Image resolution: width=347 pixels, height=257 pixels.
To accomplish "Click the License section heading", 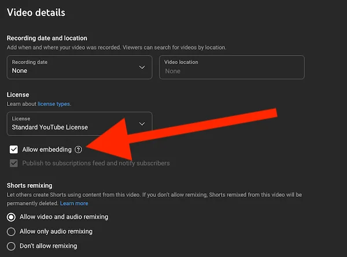I will [x=18, y=94].
